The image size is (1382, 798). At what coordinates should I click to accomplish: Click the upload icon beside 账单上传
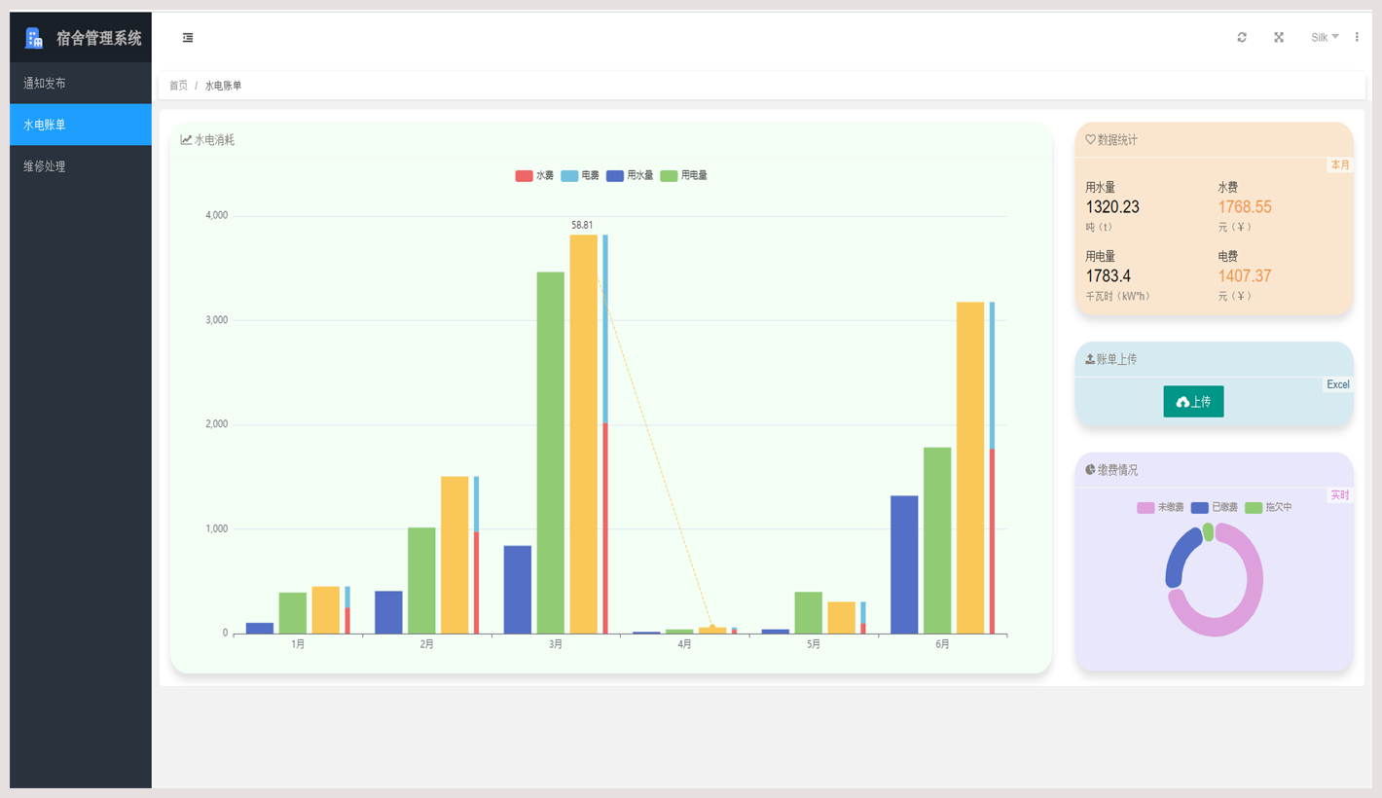1090,359
